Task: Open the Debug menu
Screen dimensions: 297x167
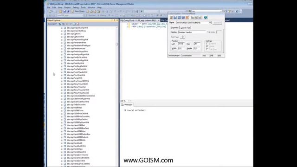Action: coord(76,7)
